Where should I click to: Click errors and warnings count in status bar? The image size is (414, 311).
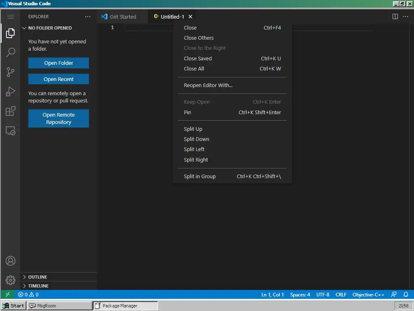(28, 294)
